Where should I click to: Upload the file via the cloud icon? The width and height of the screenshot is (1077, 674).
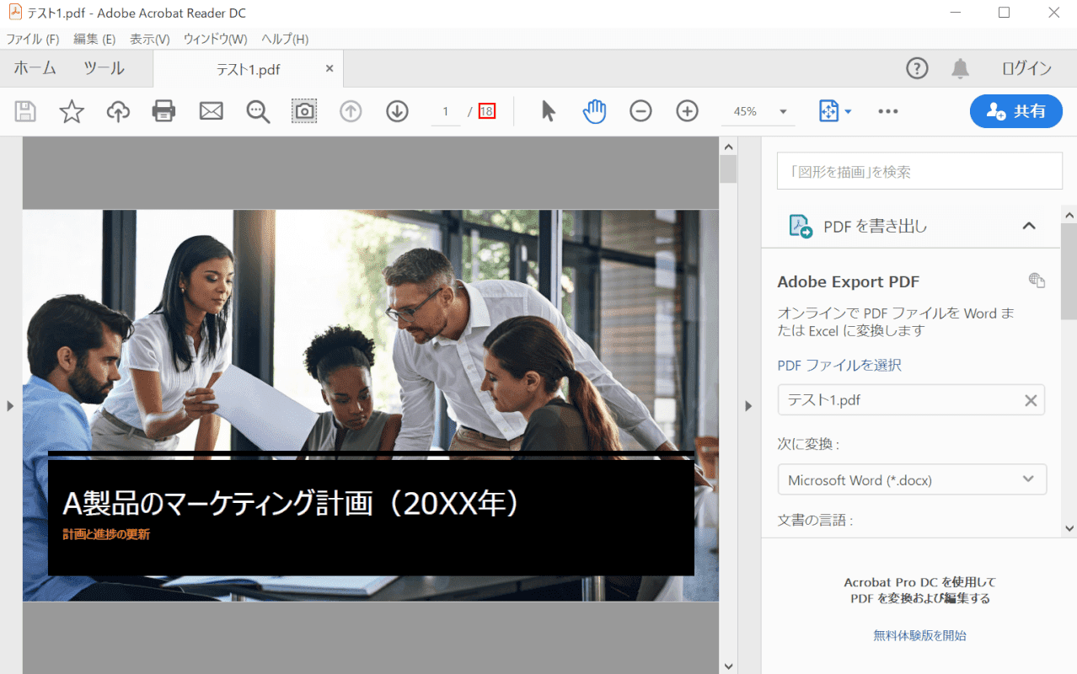click(x=118, y=111)
